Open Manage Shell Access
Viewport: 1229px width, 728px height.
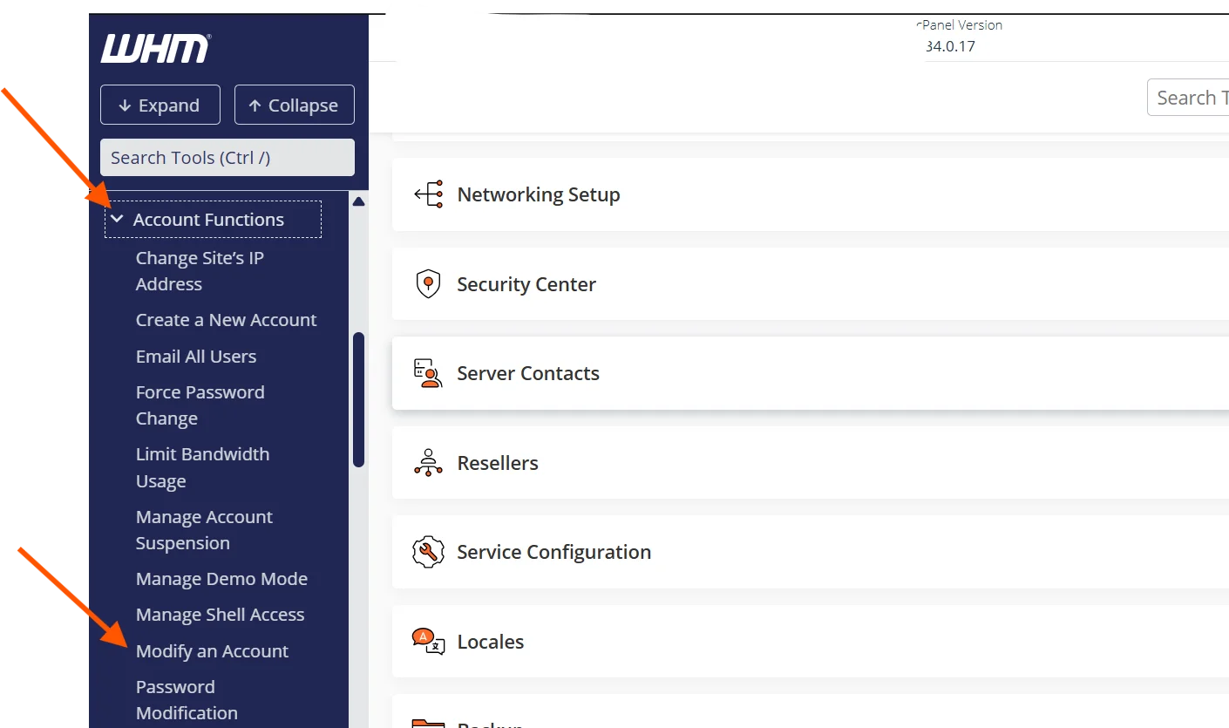click(x=220, y=615)
